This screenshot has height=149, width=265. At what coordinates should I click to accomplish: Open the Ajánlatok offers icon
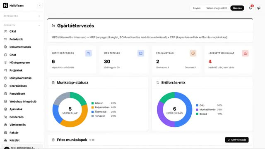pyautogui.click(x=5, y=109)
